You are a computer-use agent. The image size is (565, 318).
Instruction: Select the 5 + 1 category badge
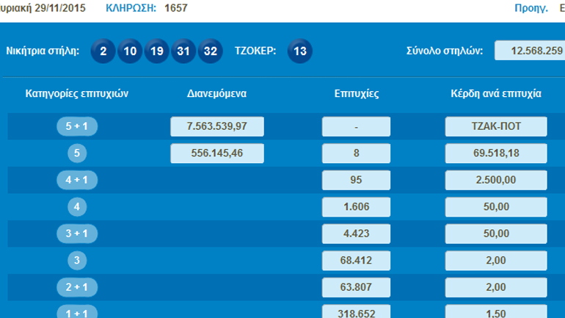(77, 126)
